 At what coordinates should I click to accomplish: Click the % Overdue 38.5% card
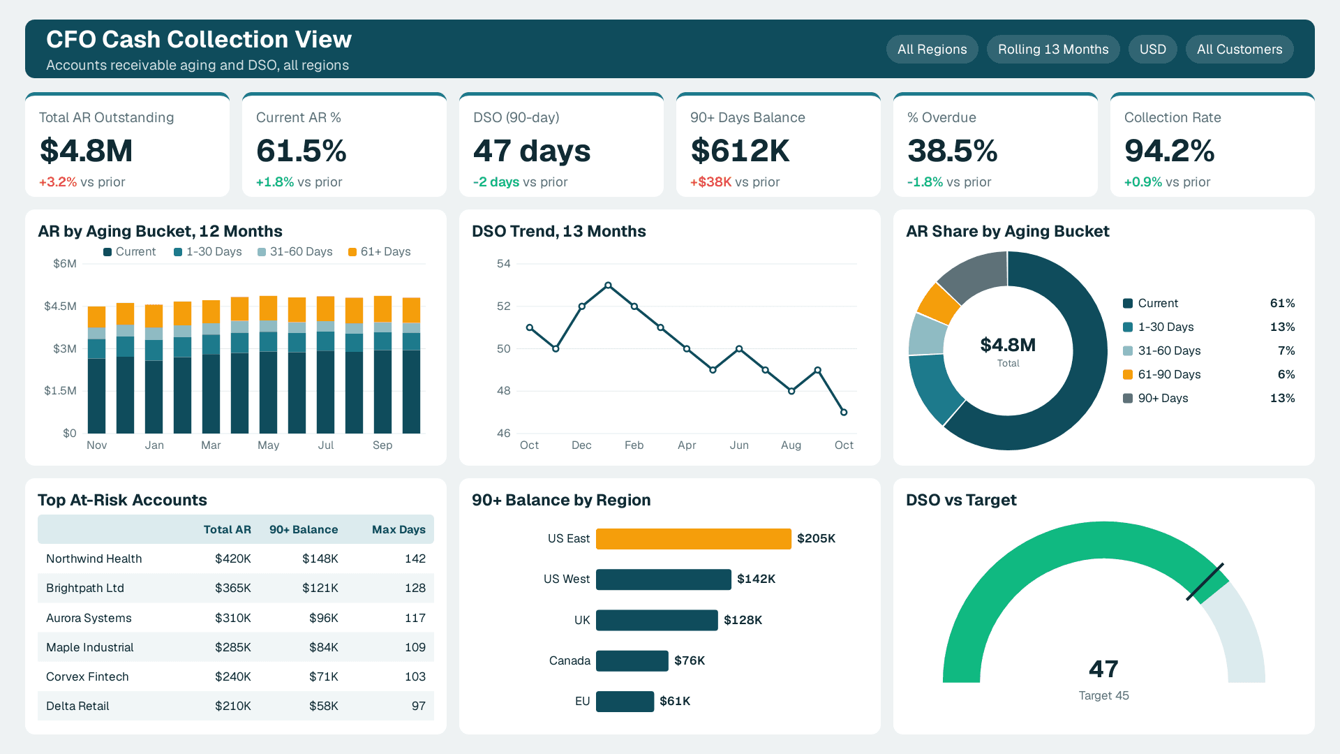coord(995,145)
